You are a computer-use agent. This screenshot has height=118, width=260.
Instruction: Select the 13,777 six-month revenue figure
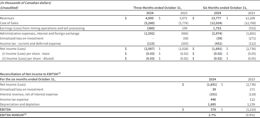click(x=217, y=18)
